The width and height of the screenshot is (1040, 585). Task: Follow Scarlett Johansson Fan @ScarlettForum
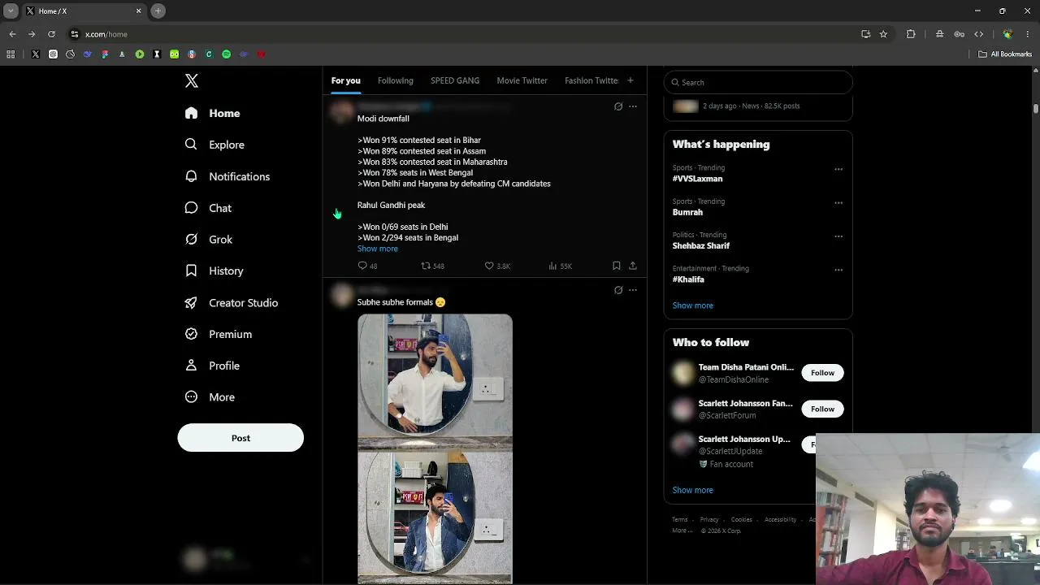tap(822, 409)
